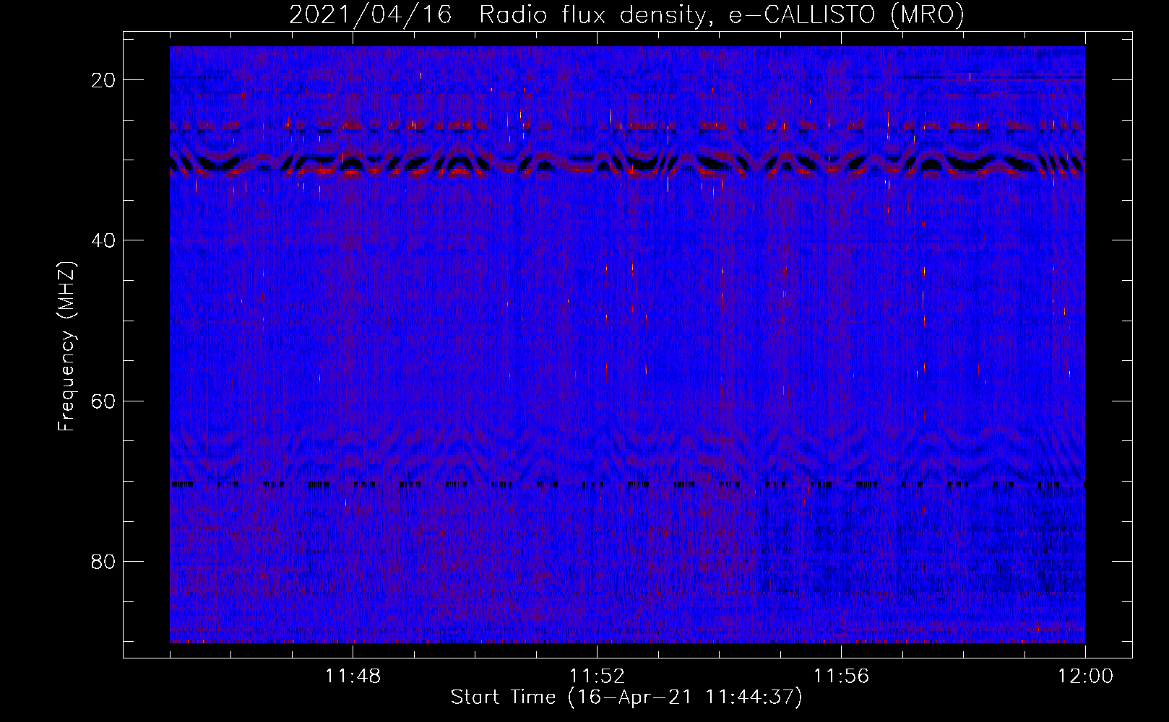
Task: Click the plot title '2021/04/16 Radio flux density'
Action: point(626,14)
